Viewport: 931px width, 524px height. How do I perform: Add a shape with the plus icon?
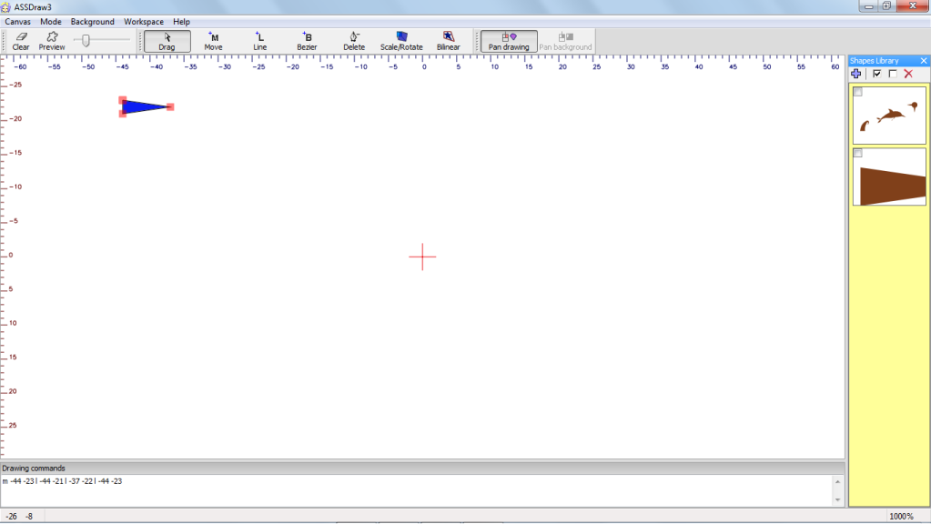coord(856,74)
